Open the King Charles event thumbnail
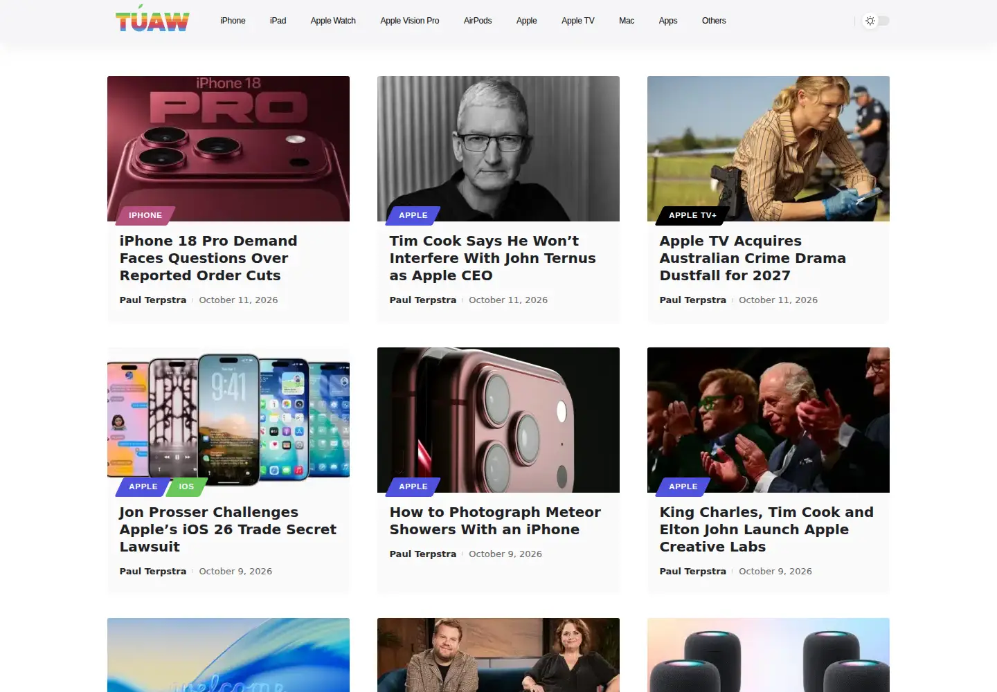997x692 pixels. click(769, 420)
